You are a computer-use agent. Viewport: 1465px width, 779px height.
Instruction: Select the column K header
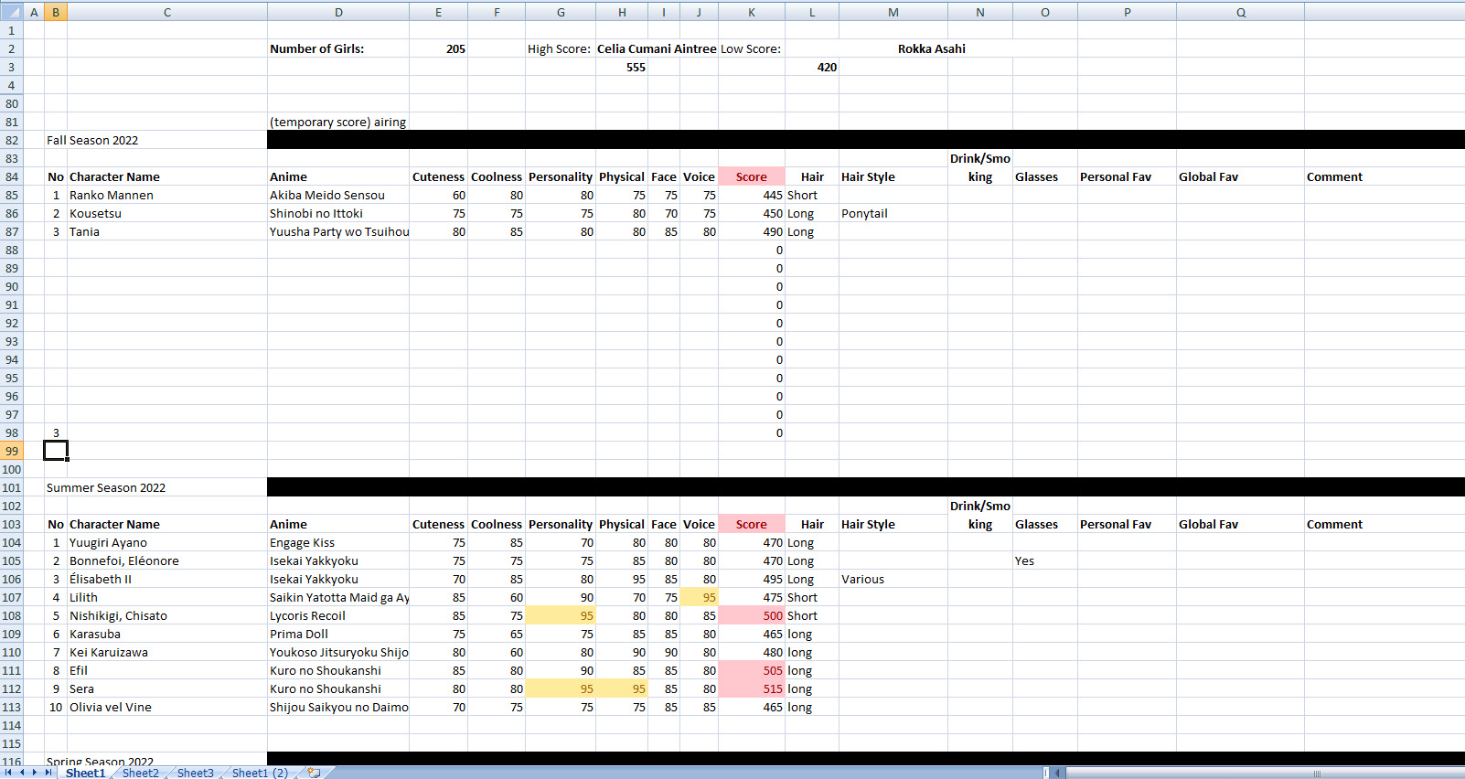coord(751,12)
